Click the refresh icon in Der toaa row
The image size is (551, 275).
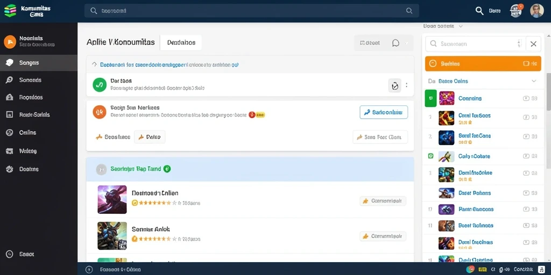pyautogui.click(x=394, y=85)
